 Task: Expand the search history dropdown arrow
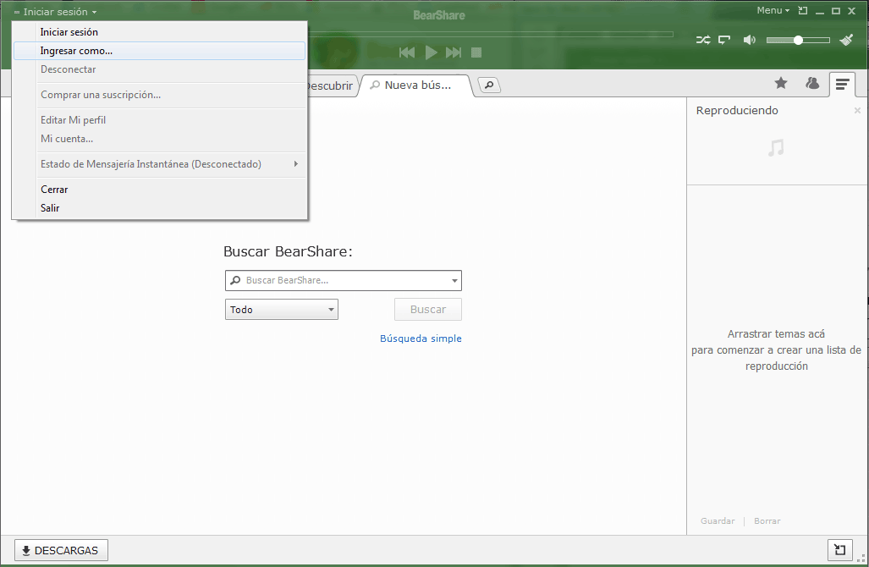(x=454, y=280)
